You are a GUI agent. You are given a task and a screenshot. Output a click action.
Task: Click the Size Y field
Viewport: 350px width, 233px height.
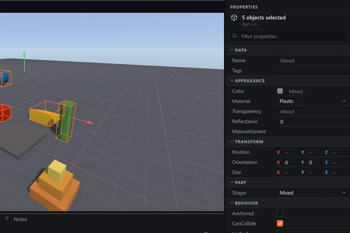(x=312, y=172)
